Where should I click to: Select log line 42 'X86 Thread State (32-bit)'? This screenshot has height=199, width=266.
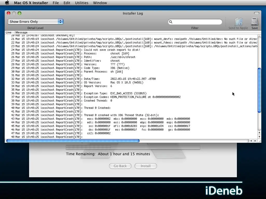(x=131, y=115)
